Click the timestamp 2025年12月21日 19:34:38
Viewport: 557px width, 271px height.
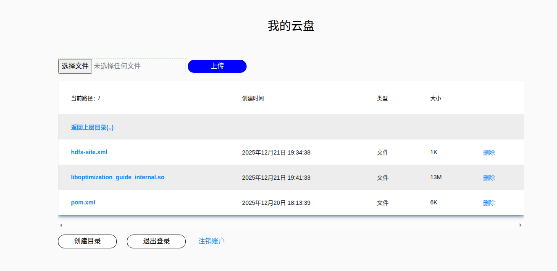pyautogui.click(x=276, y=152)
